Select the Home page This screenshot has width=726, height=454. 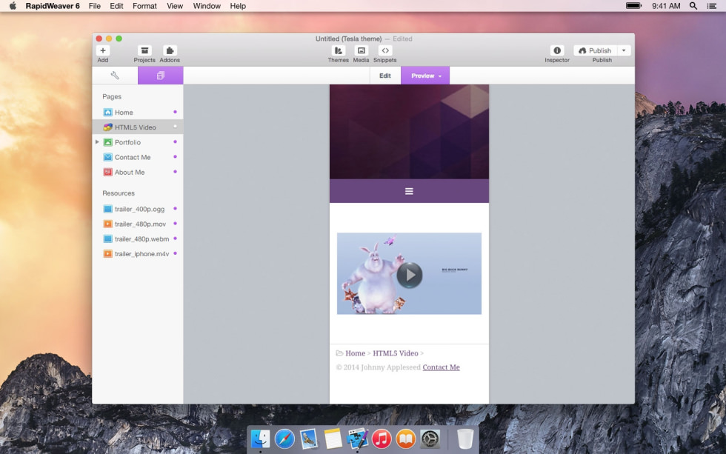[x=138, y=113]
